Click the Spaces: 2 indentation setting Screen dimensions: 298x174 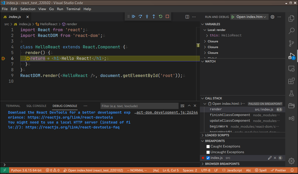pyautogui.click(x=190, y=170)
